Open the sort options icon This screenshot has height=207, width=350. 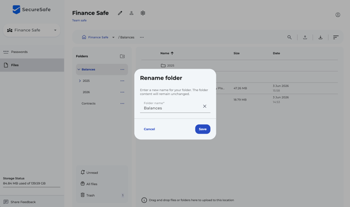pyautogui.click(x=336, y=37)
